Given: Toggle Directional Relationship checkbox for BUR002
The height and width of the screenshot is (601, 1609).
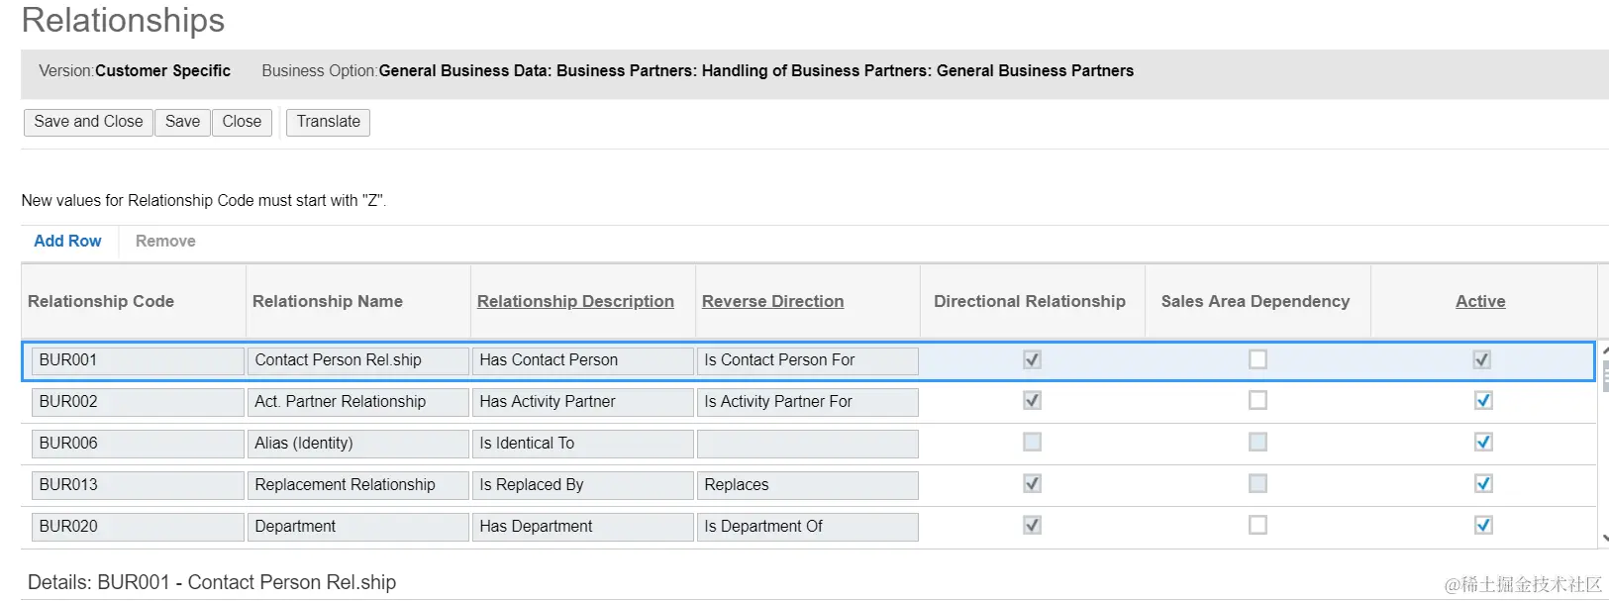Looking at the screenshot, I should [1032, 401].
